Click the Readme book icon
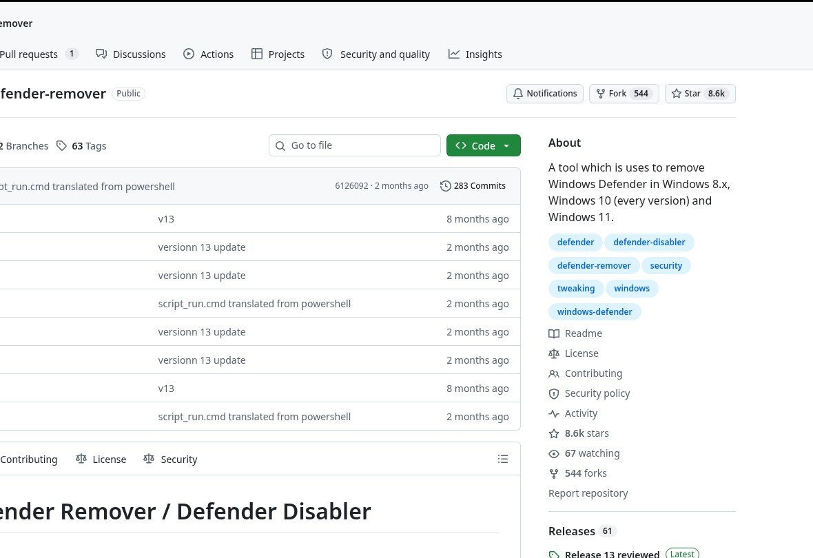The image size is (813, 558). (554, 334)
